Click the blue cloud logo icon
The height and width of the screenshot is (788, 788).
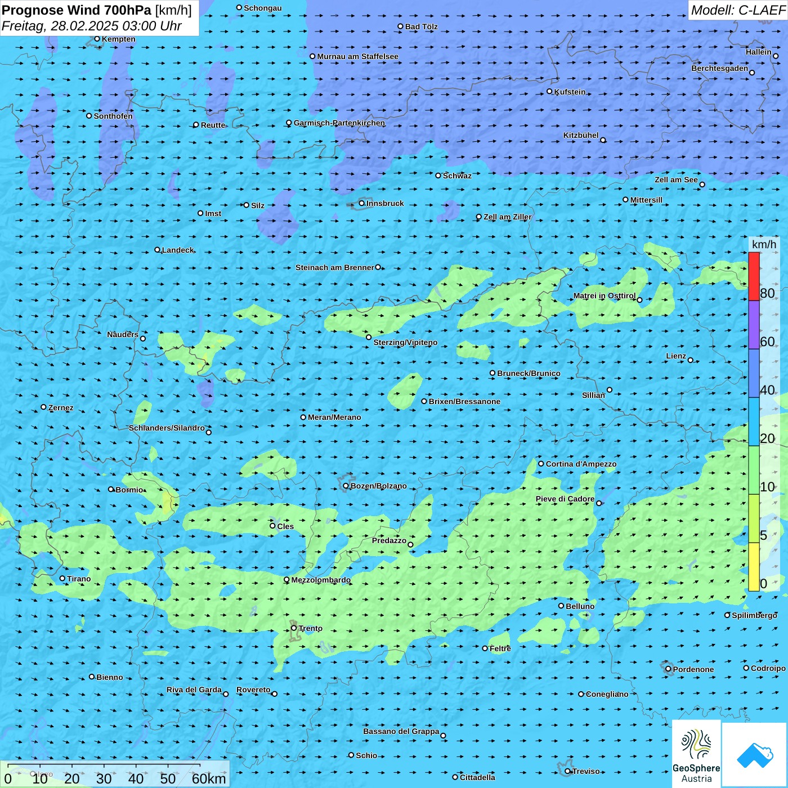(x=755, y=755)
